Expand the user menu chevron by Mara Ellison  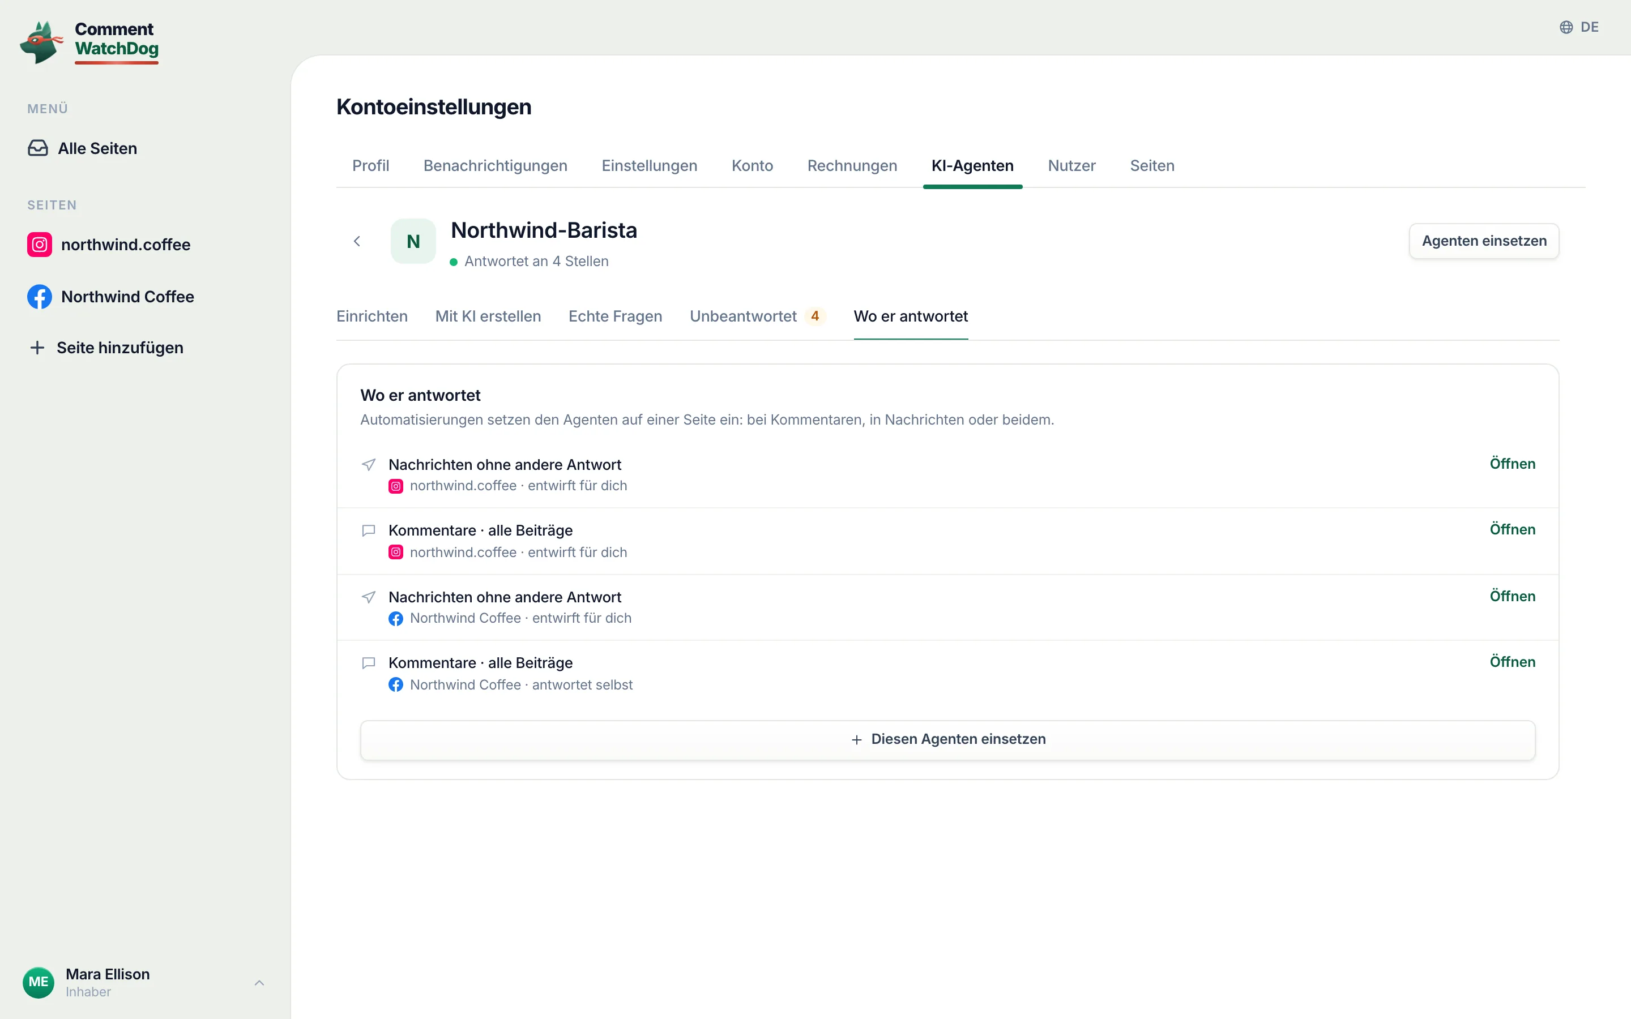[259, 983]
